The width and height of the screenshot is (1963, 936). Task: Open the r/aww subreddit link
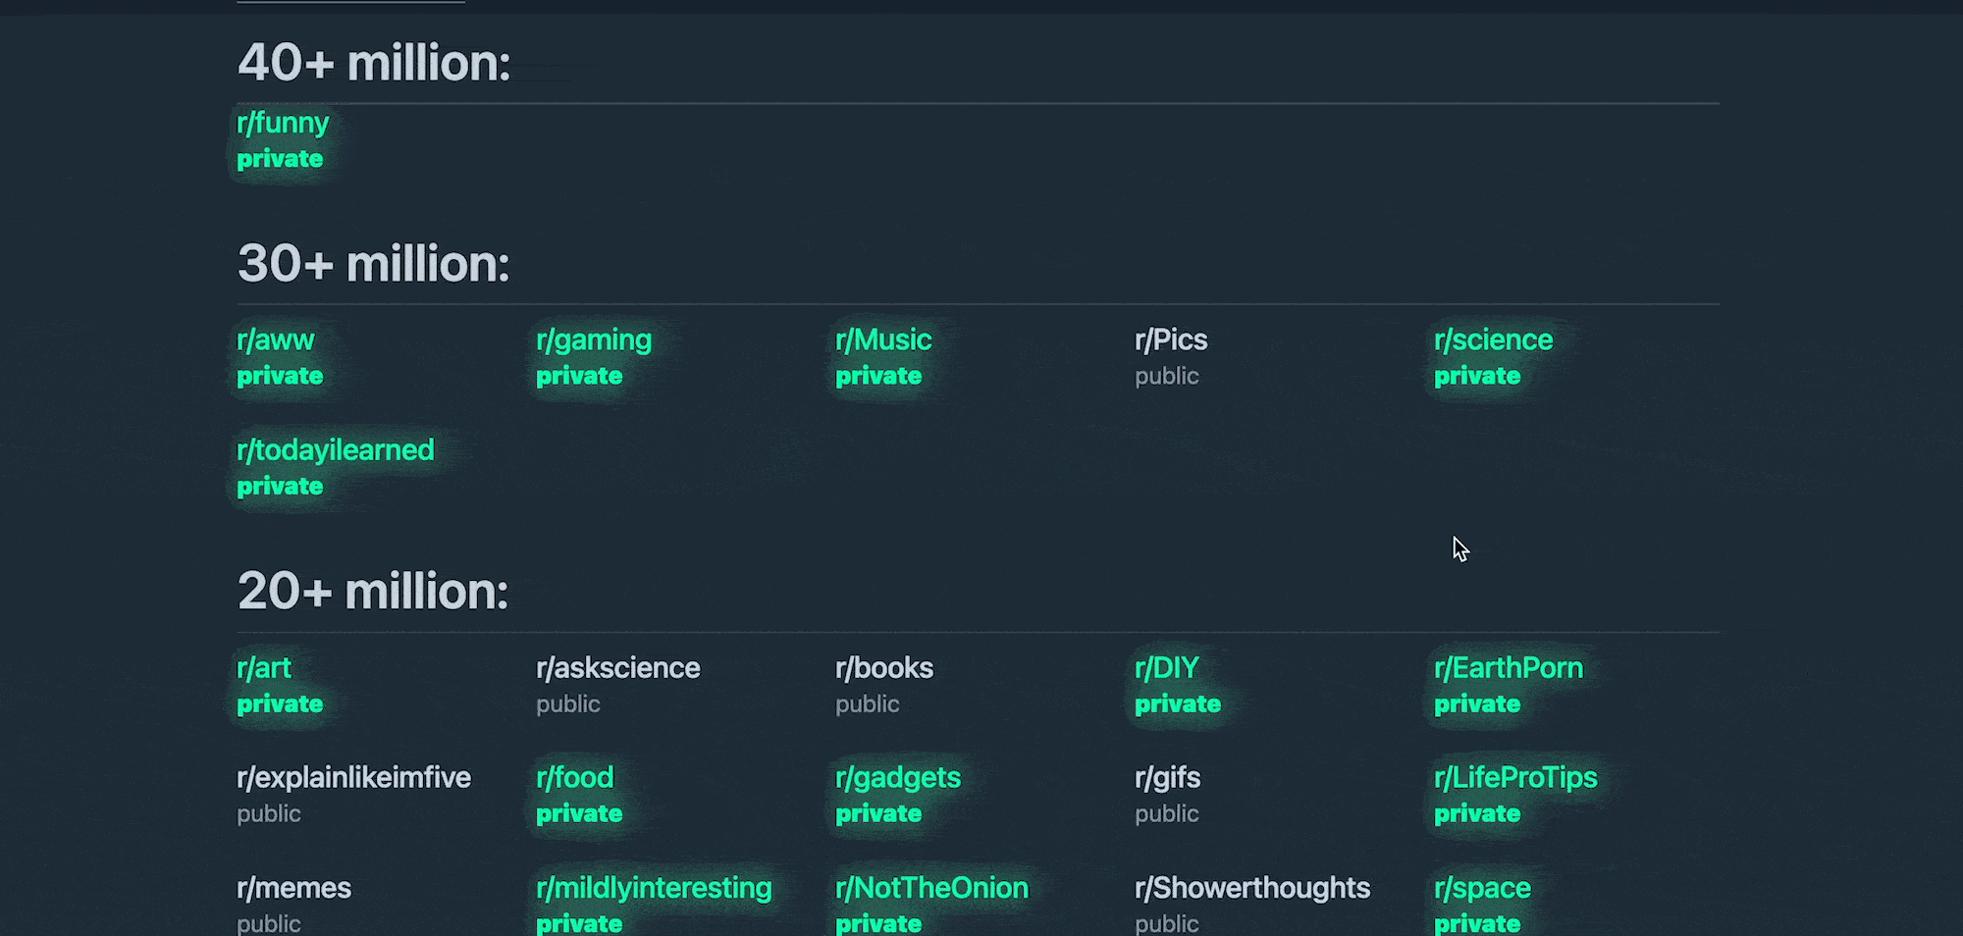(x=276, y=339)
